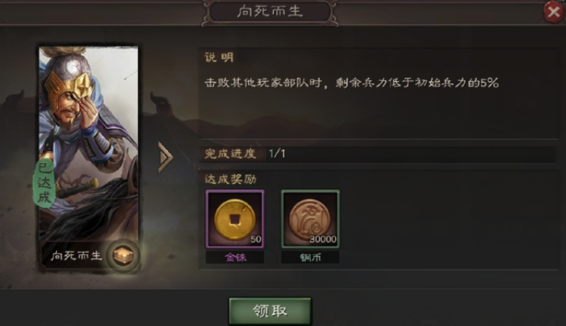Click the 向死而生 title banner
The height and width of the screenshot is (326, 566).
click(269, 12)
